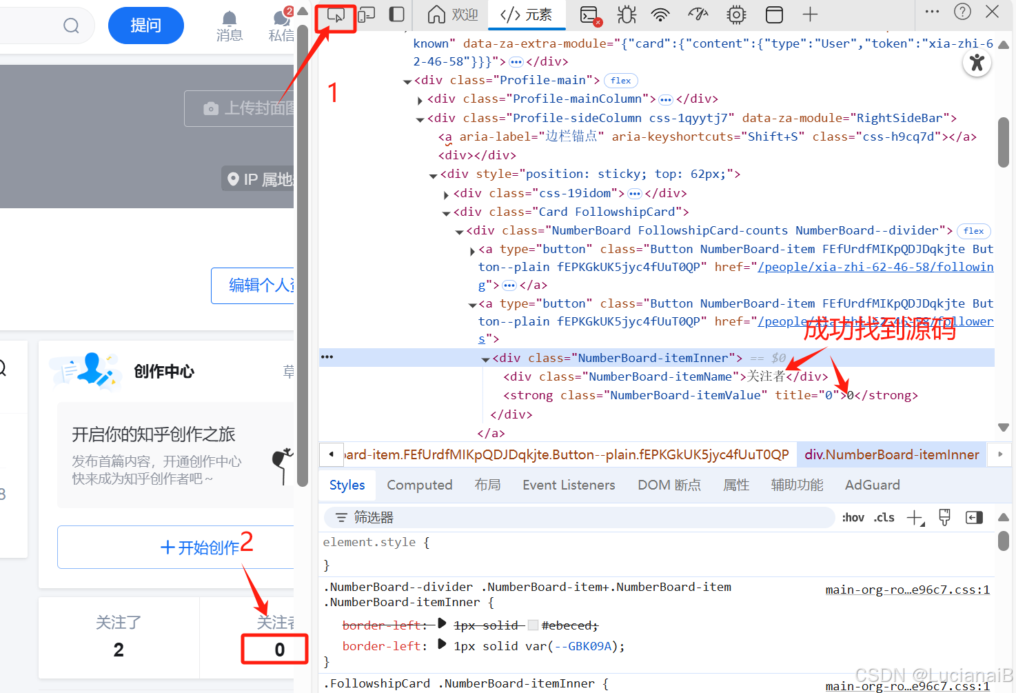Click the 开始创作 start creating button
1016x693 pixels.
tap(176, 548)
